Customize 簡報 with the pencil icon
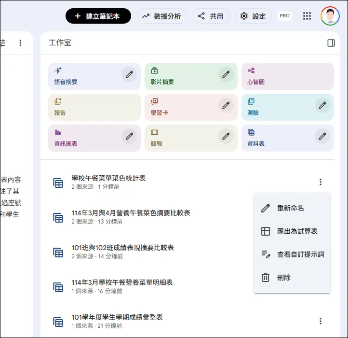The width and height of the screenshot is (348, 338). pyautogui.click(x=226, y=136)
